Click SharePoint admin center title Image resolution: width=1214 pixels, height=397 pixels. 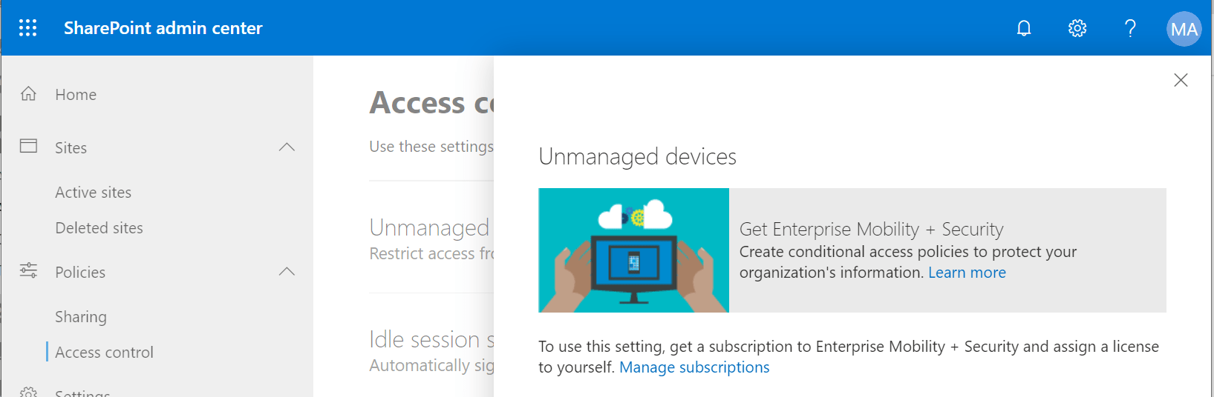pos(163,28)
